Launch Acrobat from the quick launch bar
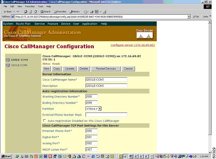This screenshot has width=216, height=159. click(50, 156)
